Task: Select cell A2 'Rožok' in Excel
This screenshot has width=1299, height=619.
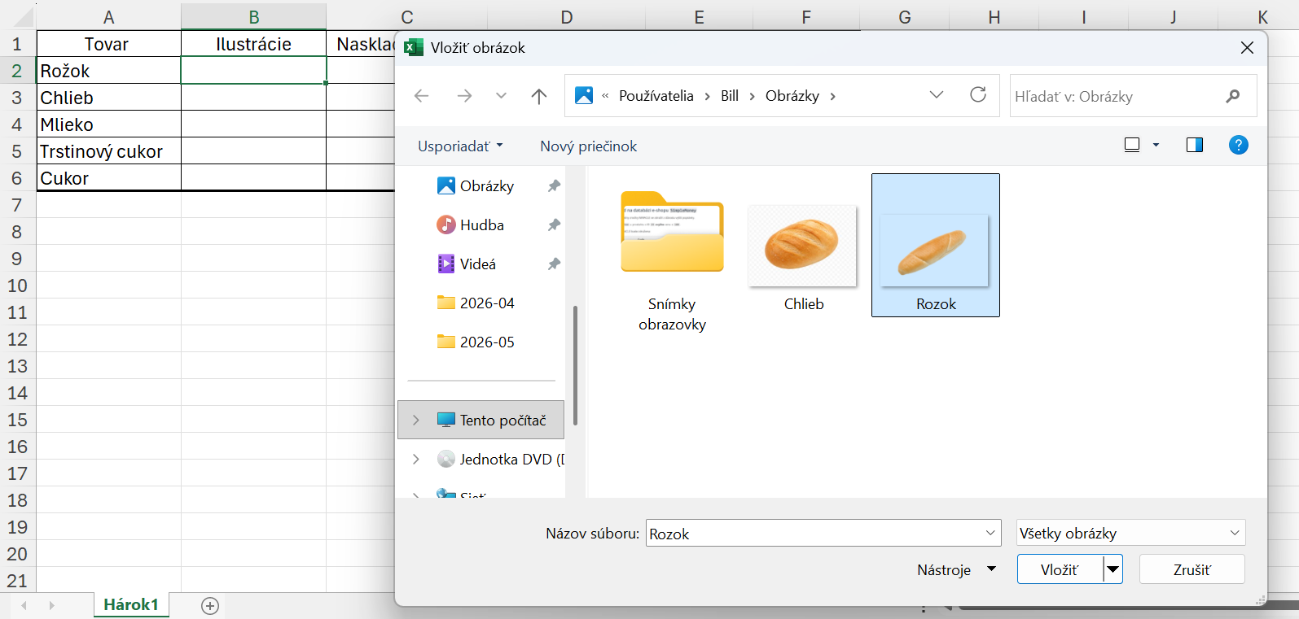Action: [x=108, y=71]
